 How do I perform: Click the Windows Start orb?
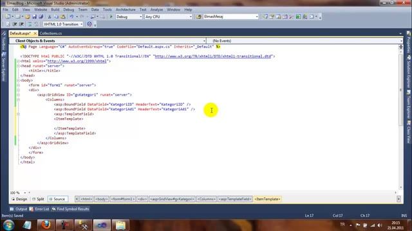click(x=8, y=225)
